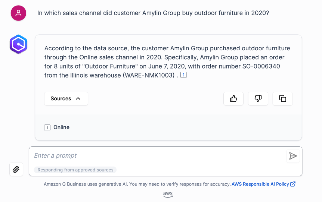Collapse the Sources list

coord(66,99)
